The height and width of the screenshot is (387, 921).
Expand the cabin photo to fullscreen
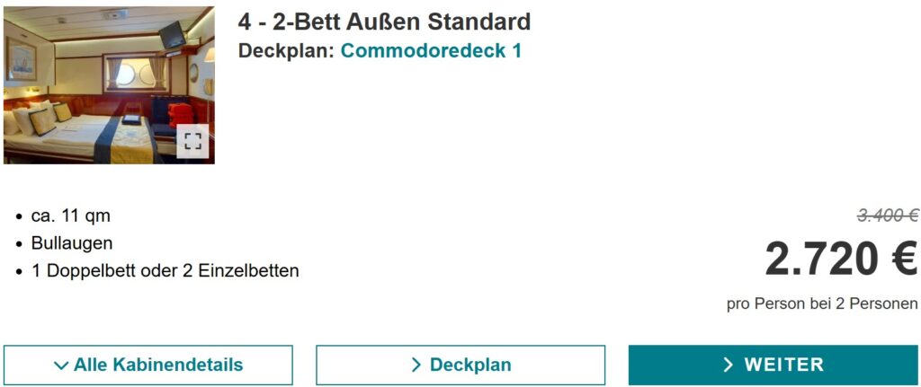coord(192,141)
